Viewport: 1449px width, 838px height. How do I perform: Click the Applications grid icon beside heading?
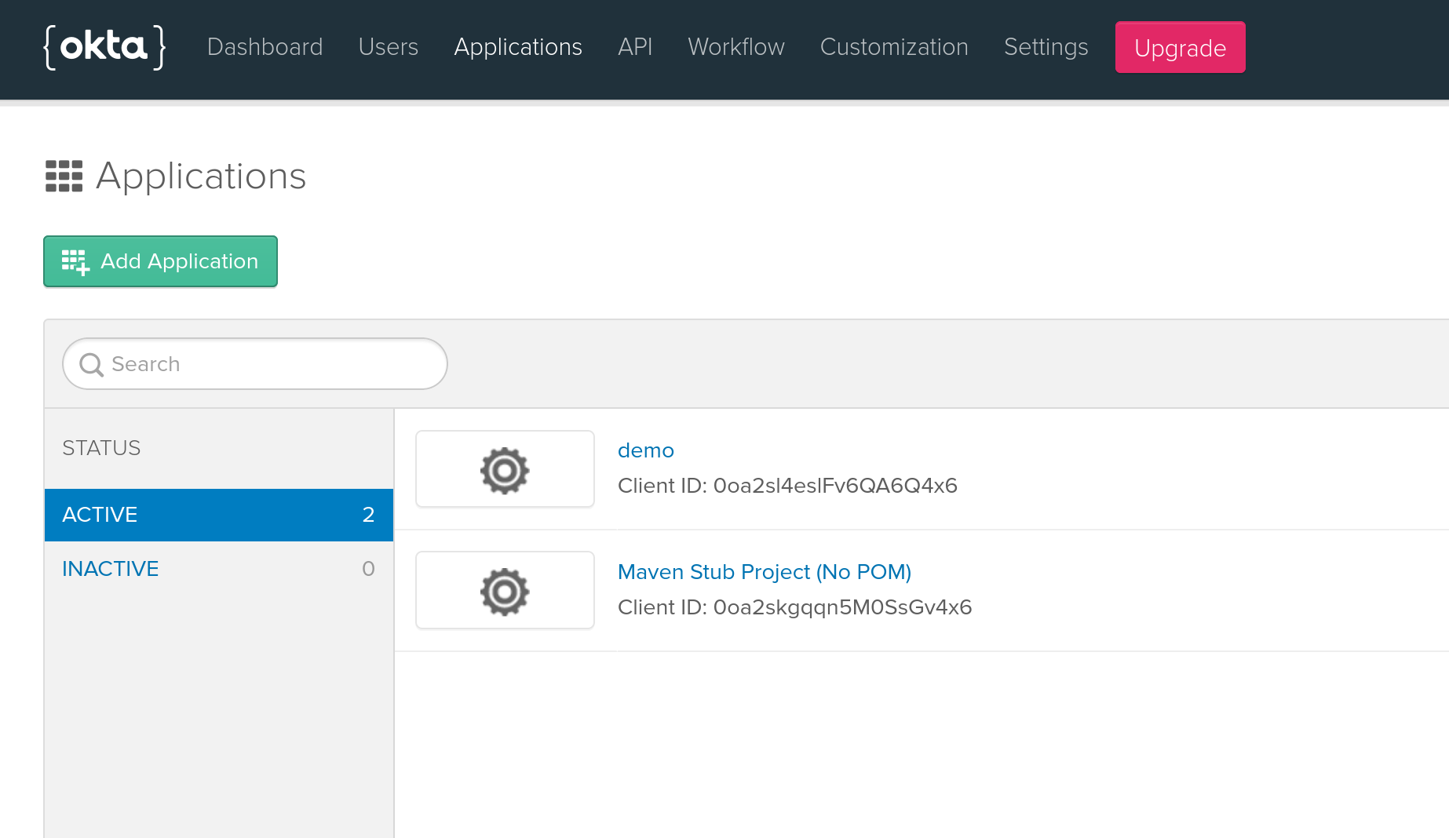64,176
